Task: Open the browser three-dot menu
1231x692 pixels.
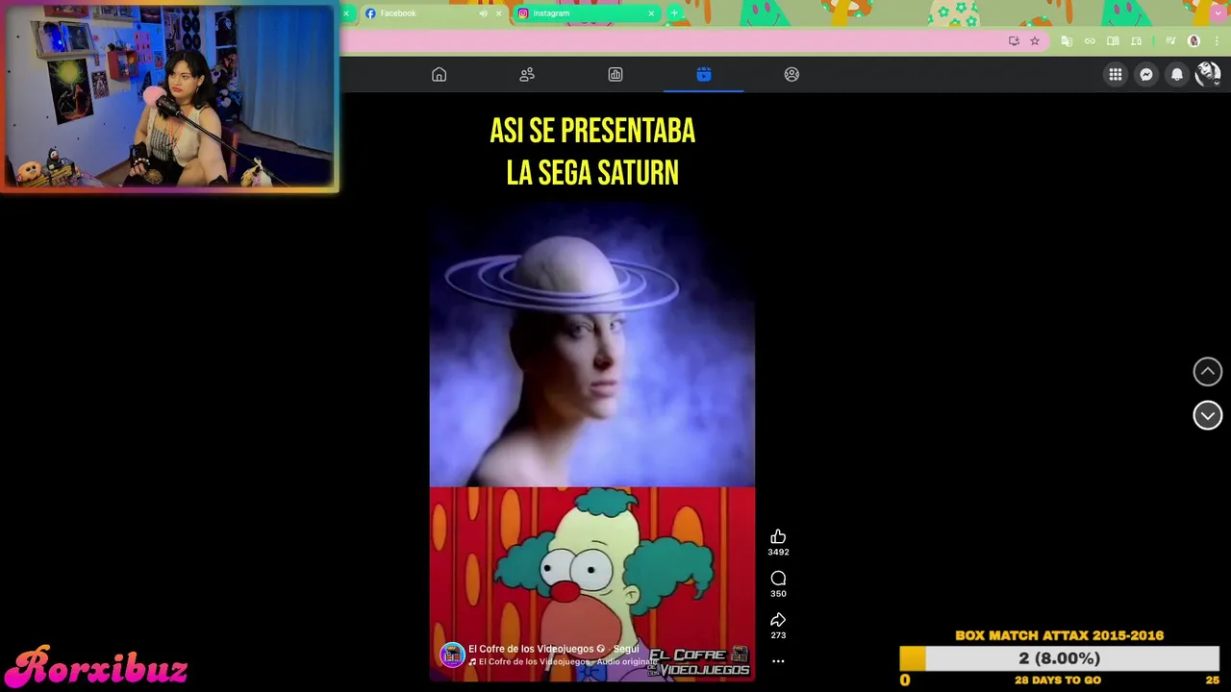Action: 1215,41
